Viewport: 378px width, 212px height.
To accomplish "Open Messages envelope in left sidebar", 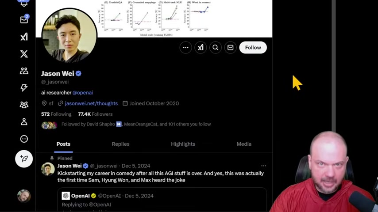I will 24,20.
